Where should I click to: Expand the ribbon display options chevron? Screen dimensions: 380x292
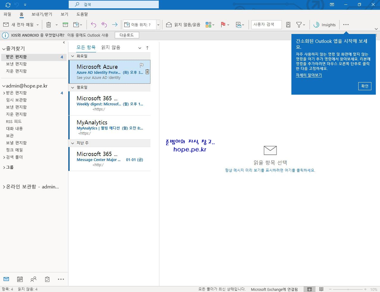point(376,29)
